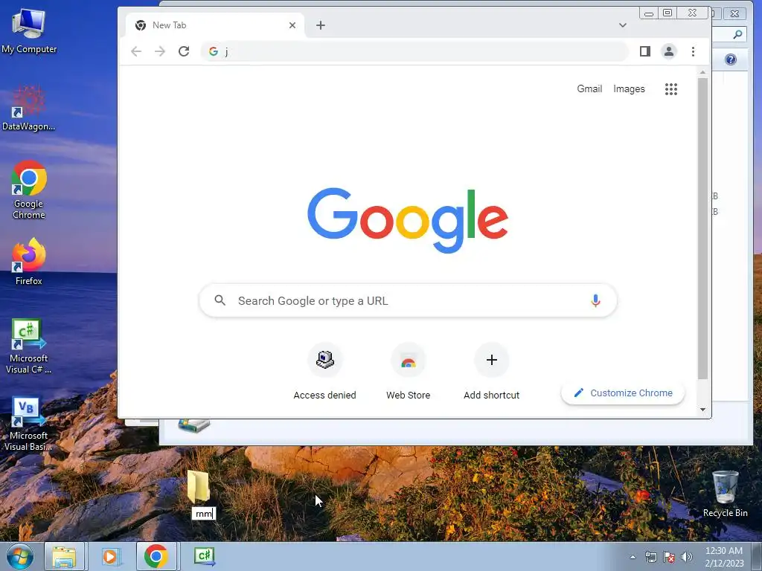
Task: Go back in Chrome navigation
Action: tap(136, 51)
